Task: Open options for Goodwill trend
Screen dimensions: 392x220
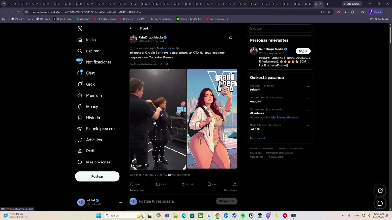Action: (308, 98)
